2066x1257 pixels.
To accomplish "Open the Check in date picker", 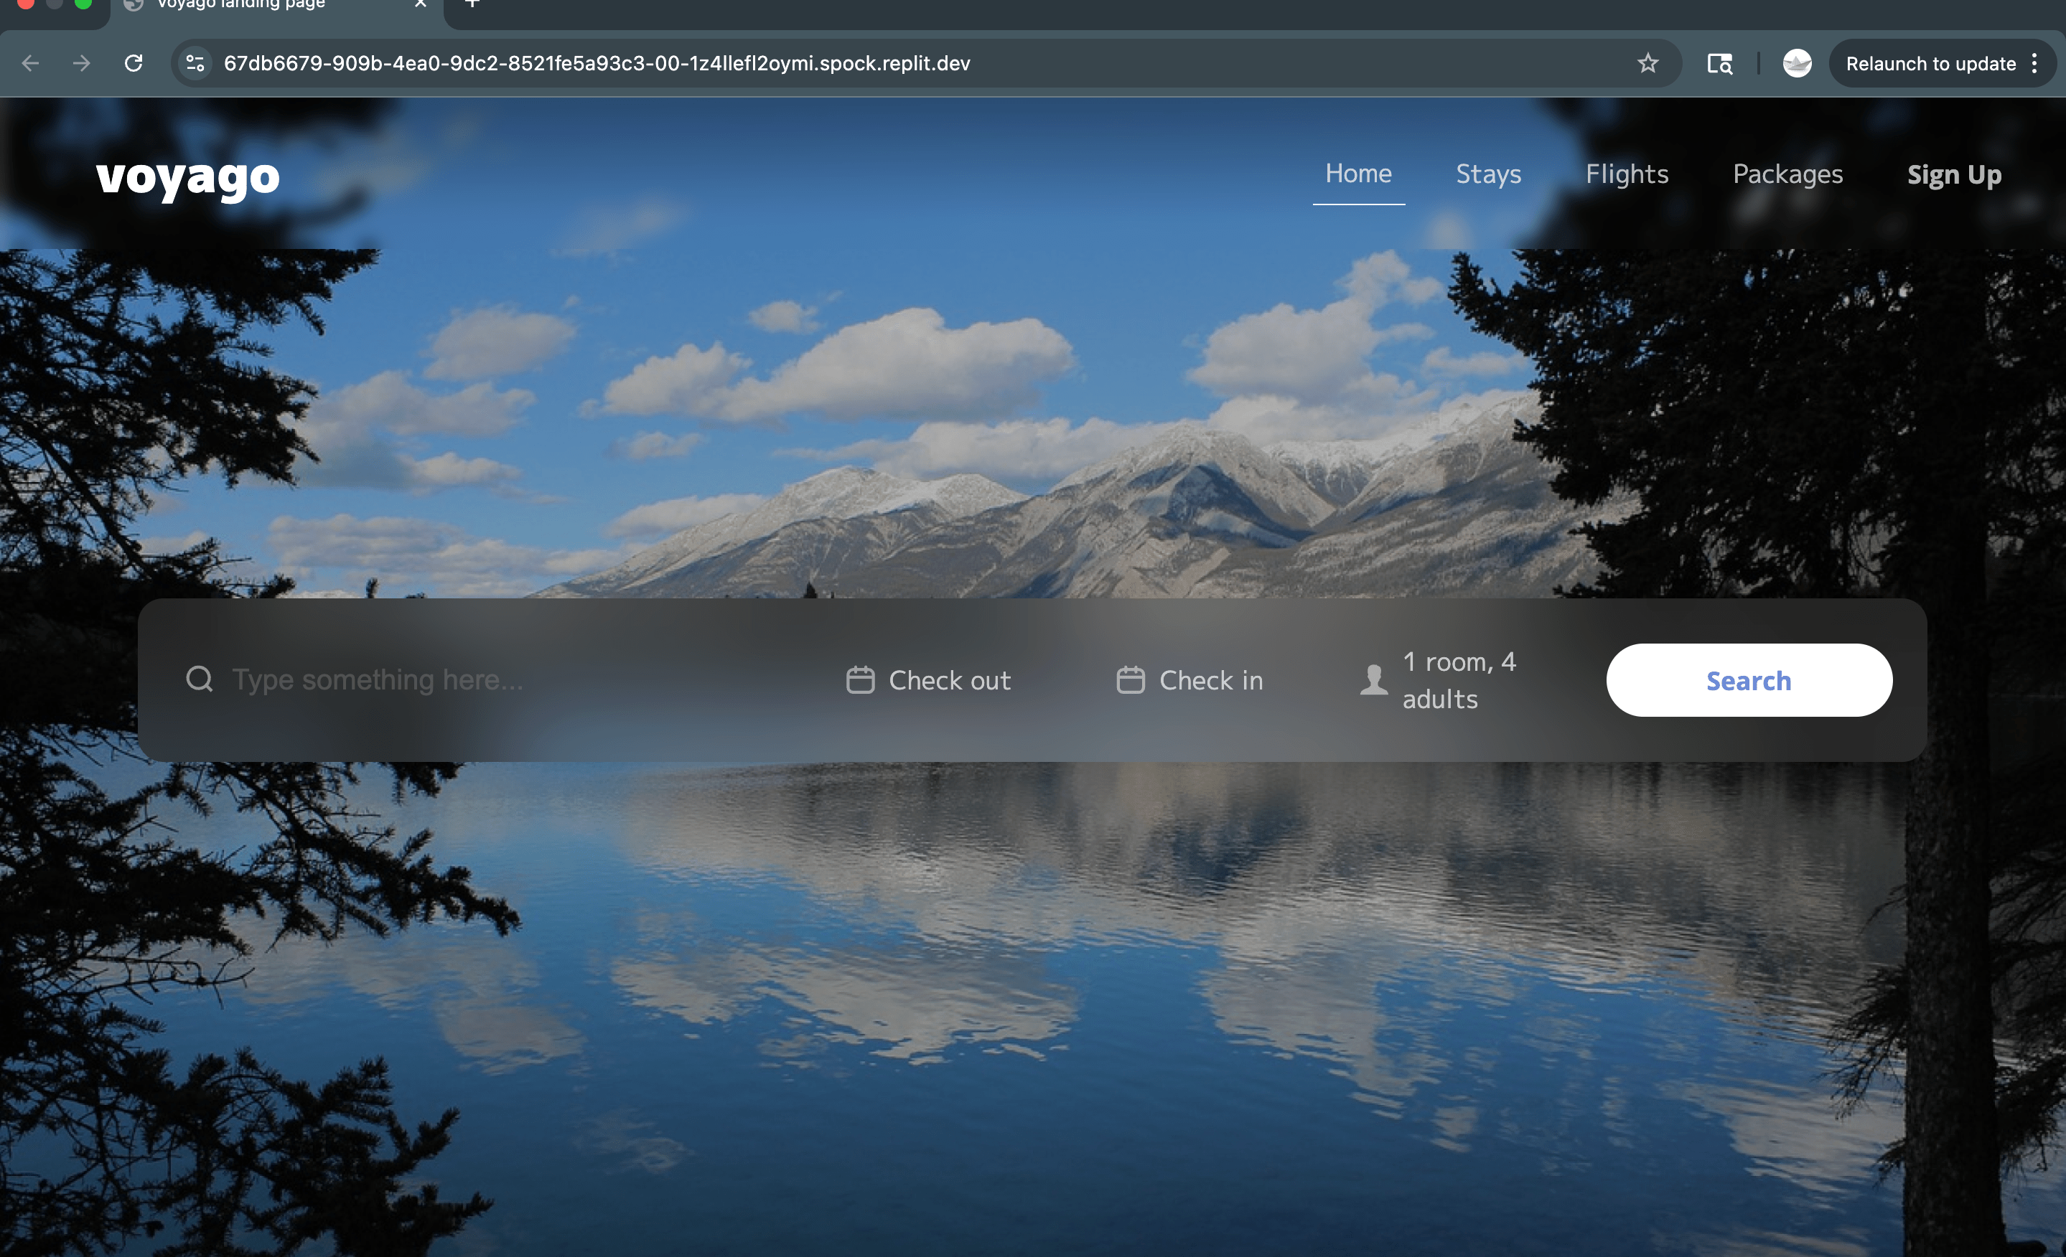I will coord(1210,680).
